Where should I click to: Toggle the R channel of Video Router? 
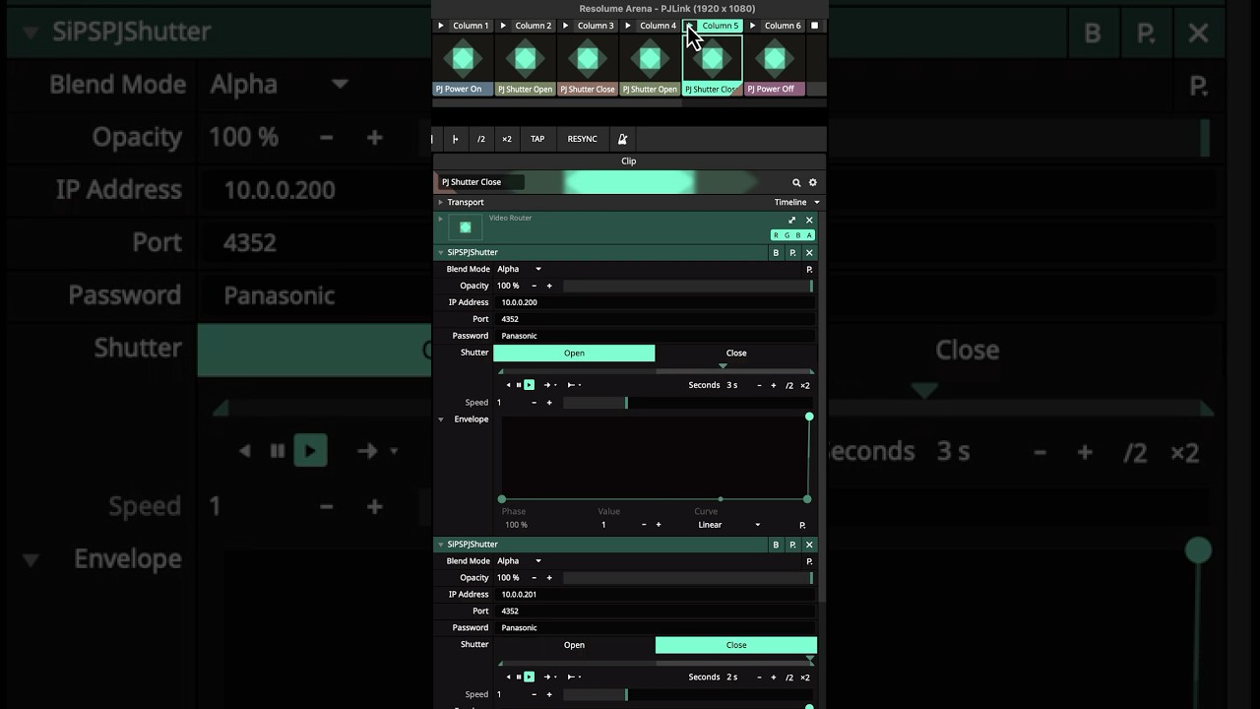[776, 235]
